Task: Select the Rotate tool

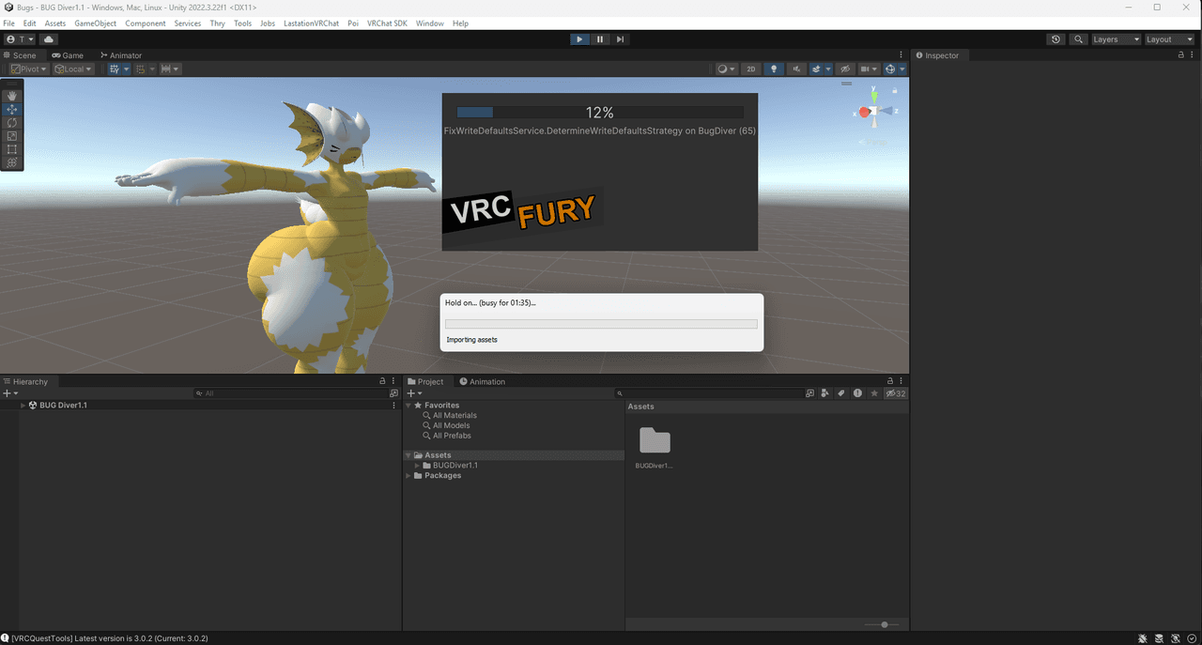Action: pyautogui.click(x=12, y=123)
